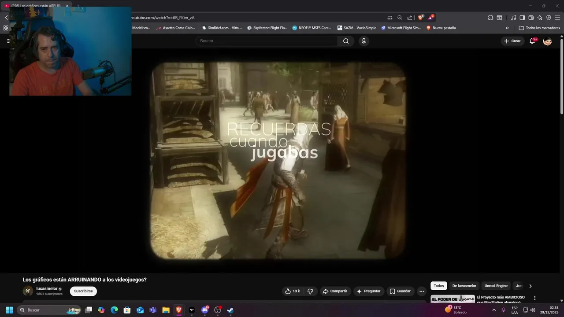Open OBS Studio from taskbar
Image resolution: width=564 pixels, height=317 pixels.
coord(218,310)
